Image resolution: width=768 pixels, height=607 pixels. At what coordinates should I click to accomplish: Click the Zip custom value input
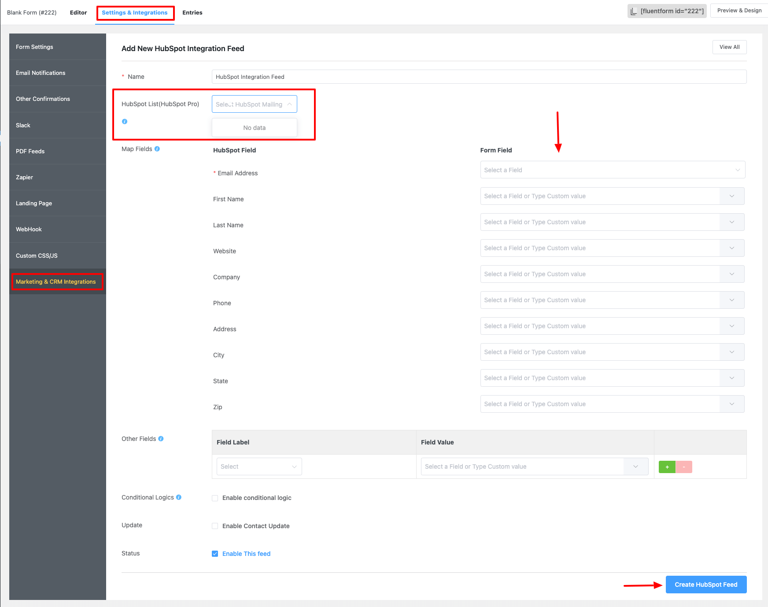(600, 404)
